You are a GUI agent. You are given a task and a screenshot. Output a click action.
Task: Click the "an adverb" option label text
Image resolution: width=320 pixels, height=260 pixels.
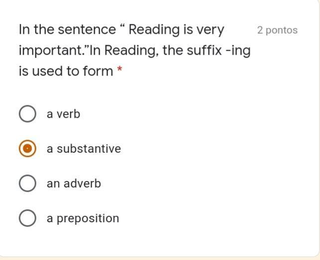click(74, 183)
